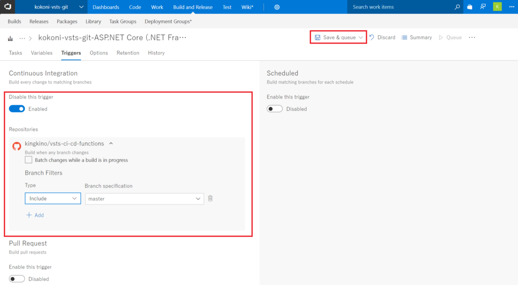Click the user avatar K icon
Screen dimensions: 518x285
pyautogui.click(x=497, y=7)
